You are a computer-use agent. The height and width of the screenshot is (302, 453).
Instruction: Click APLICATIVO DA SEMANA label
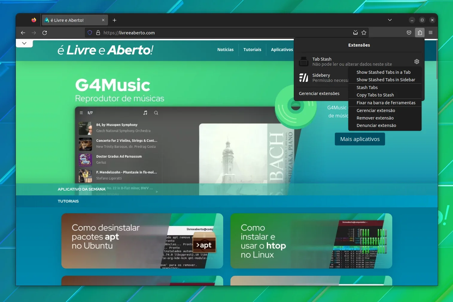(x=81, y=189)
